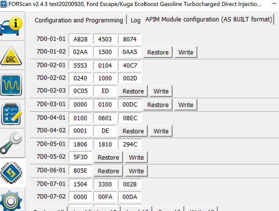This screenshot has height=211, width=279.
Task: Open the oscilloscope live data section
Action: [x=11, y=85]
